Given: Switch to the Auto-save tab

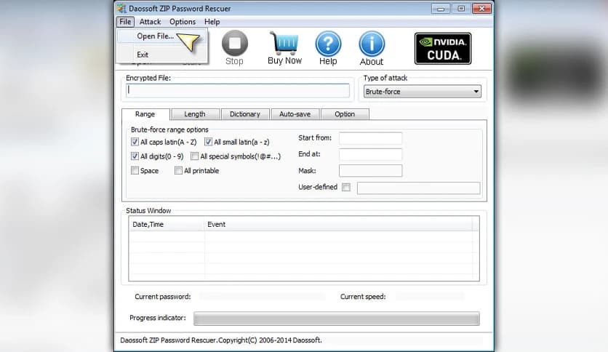Looking at the screenshot, I should (295, 114).
